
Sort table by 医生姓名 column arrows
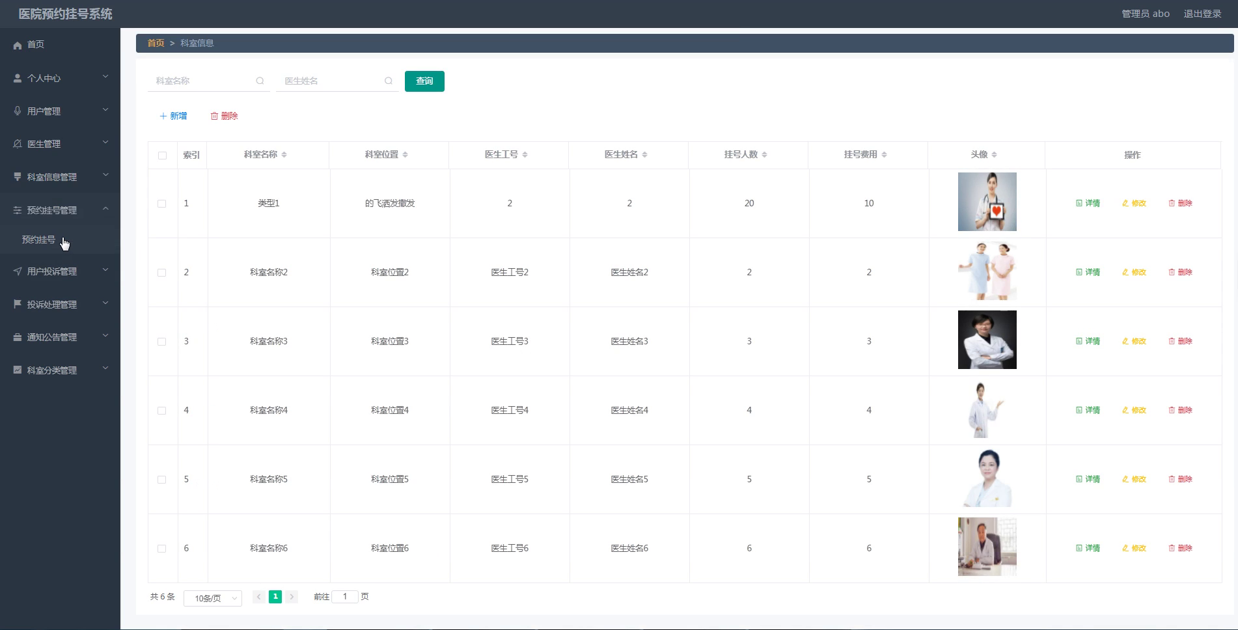pos(645,155)
